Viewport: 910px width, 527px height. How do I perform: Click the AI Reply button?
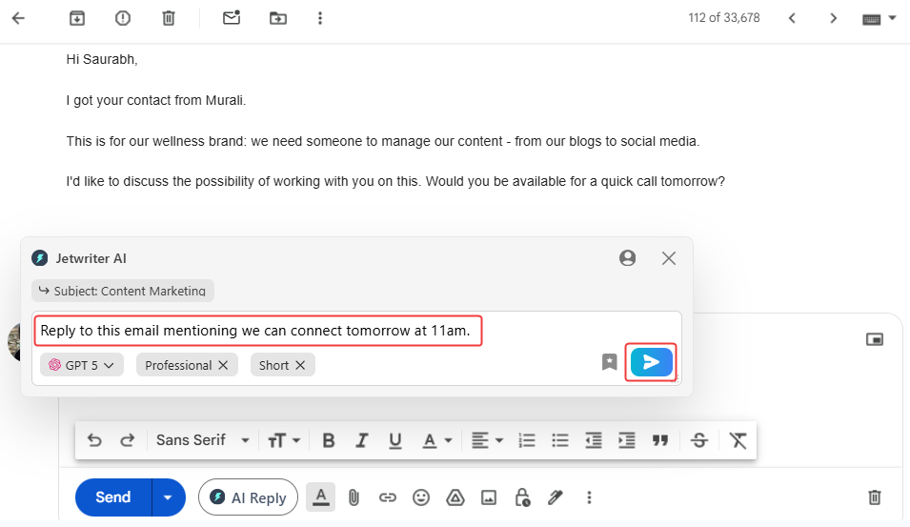248,497
